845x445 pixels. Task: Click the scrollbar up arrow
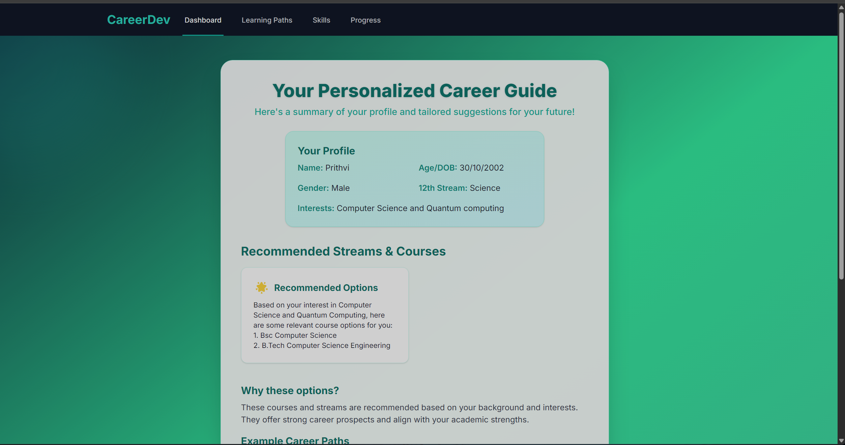(841, 7)
